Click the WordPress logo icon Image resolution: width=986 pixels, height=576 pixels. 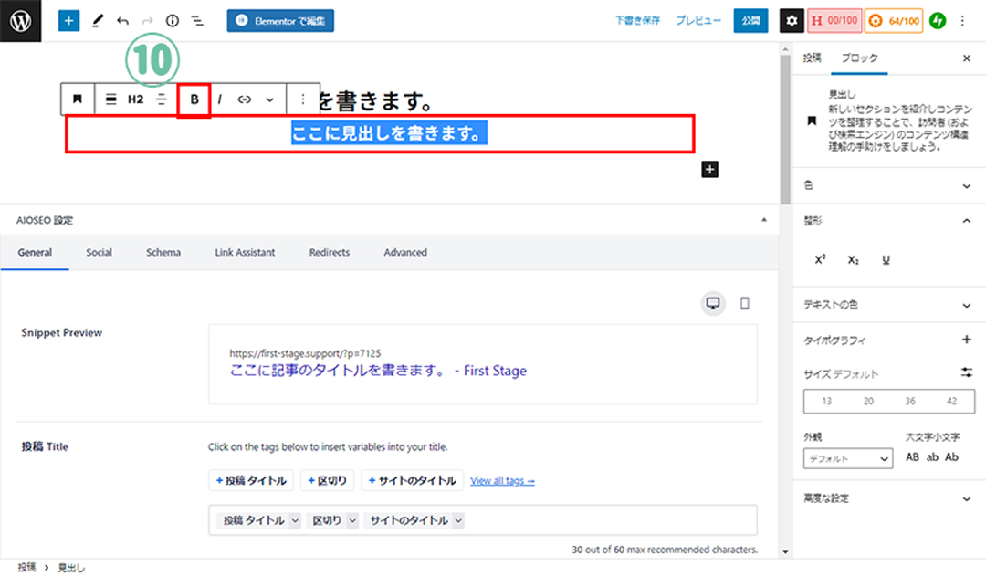[x=21, y=20]
